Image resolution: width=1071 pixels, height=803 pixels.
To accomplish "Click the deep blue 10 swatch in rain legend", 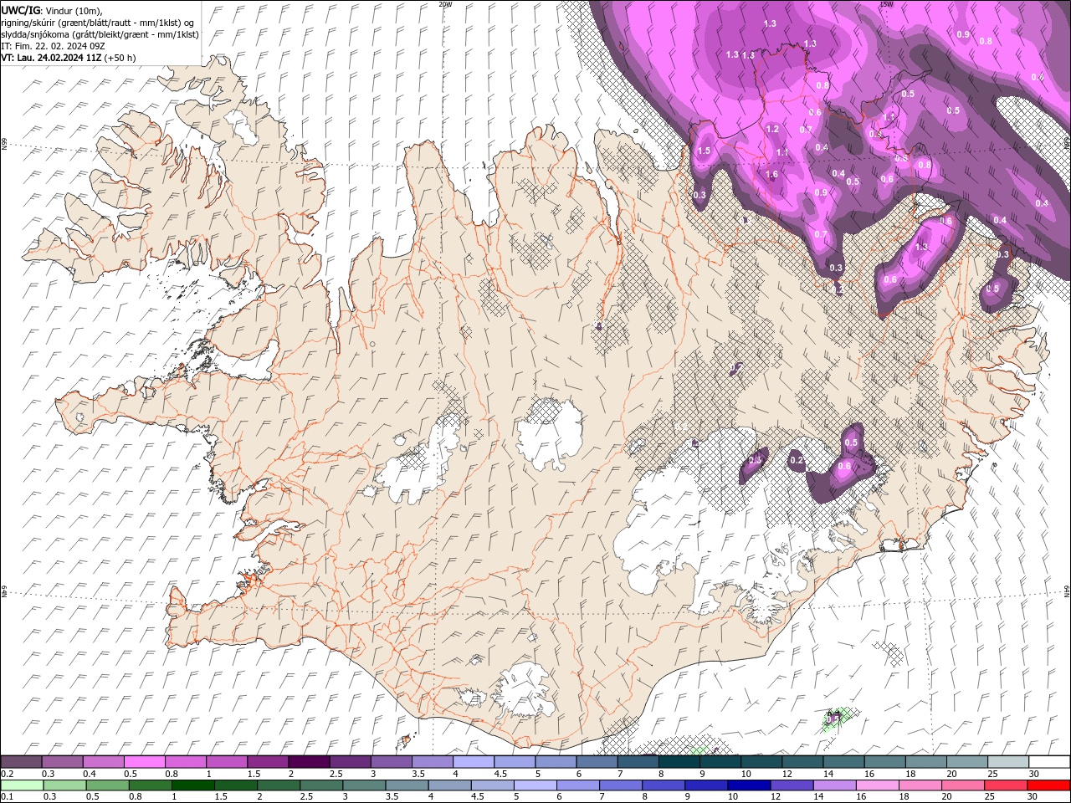I will (x=750, y=785).
